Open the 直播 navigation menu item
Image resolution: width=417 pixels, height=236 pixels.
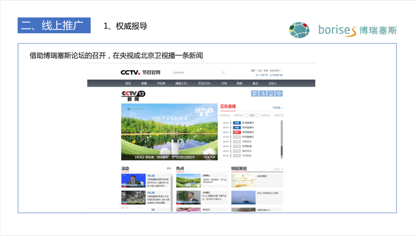144,83
